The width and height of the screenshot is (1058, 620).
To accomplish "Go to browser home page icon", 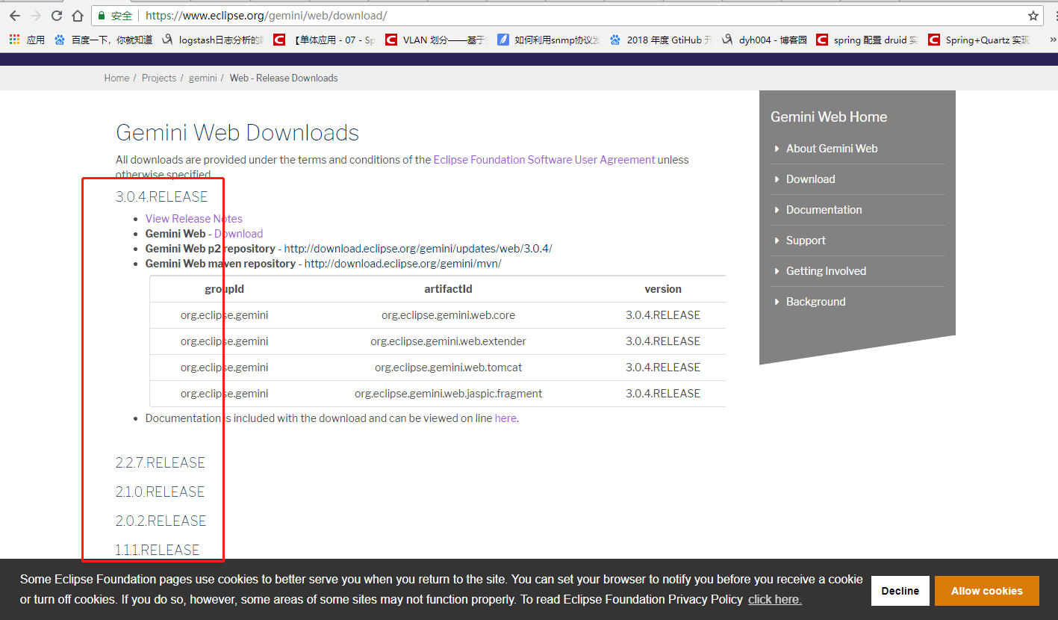I will [78, 16].
